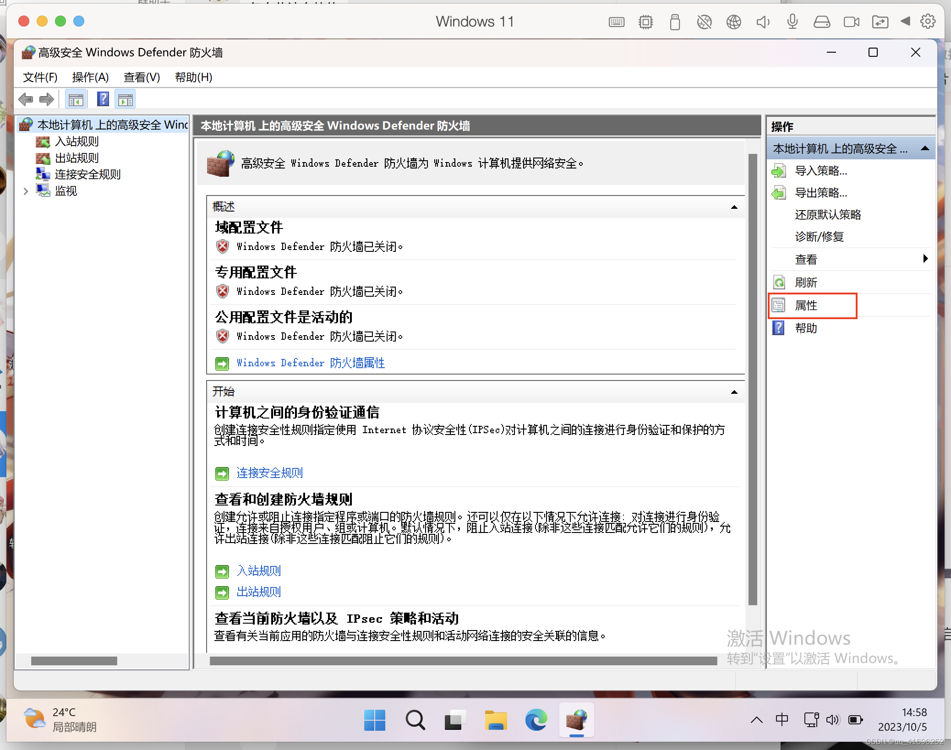
Task: Click the volume tray icon
Action: [x=832, y=720]
